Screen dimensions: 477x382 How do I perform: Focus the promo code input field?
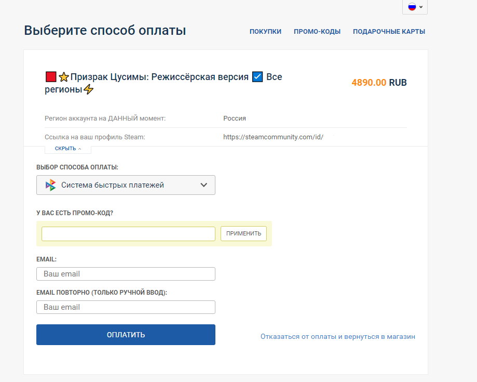[x=128, y=234]
